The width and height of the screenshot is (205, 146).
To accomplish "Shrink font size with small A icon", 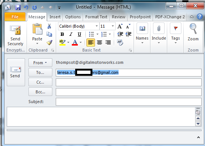I will pos(128,26).
